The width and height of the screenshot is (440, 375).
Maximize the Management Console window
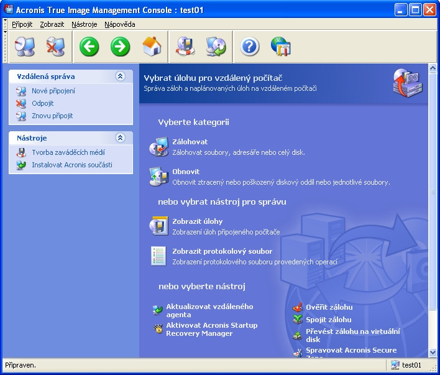(x=415, y=10)
